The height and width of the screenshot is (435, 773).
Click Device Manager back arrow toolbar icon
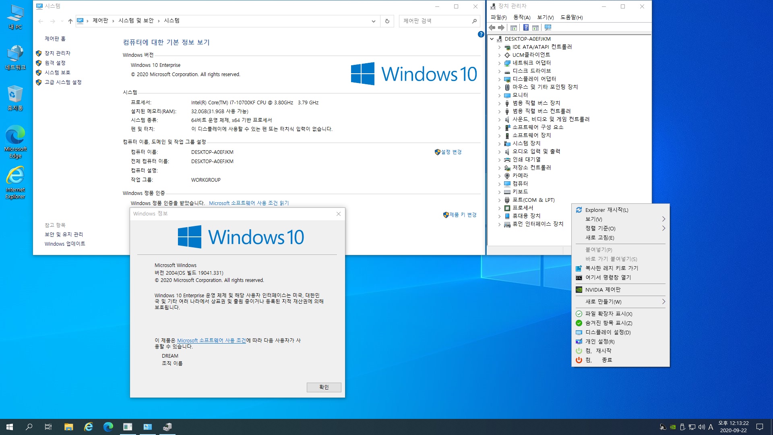click(492, 27)
